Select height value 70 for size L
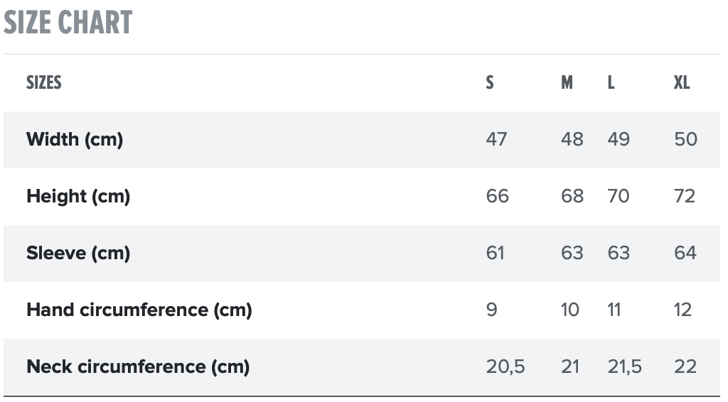Viewport: 728px width, 402px height. (619, 196)
